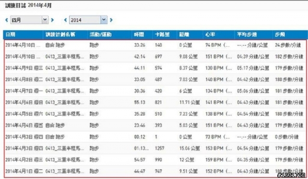
Task: Click the 1257 calories cell
Action: click(159, 148)
